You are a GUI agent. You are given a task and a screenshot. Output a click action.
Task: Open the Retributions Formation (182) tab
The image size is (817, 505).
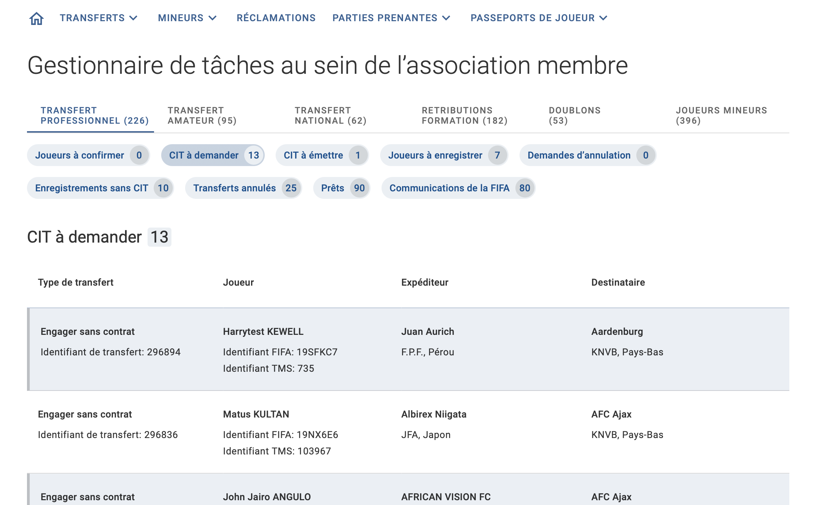pyautogui.click(x=472, y=115)
